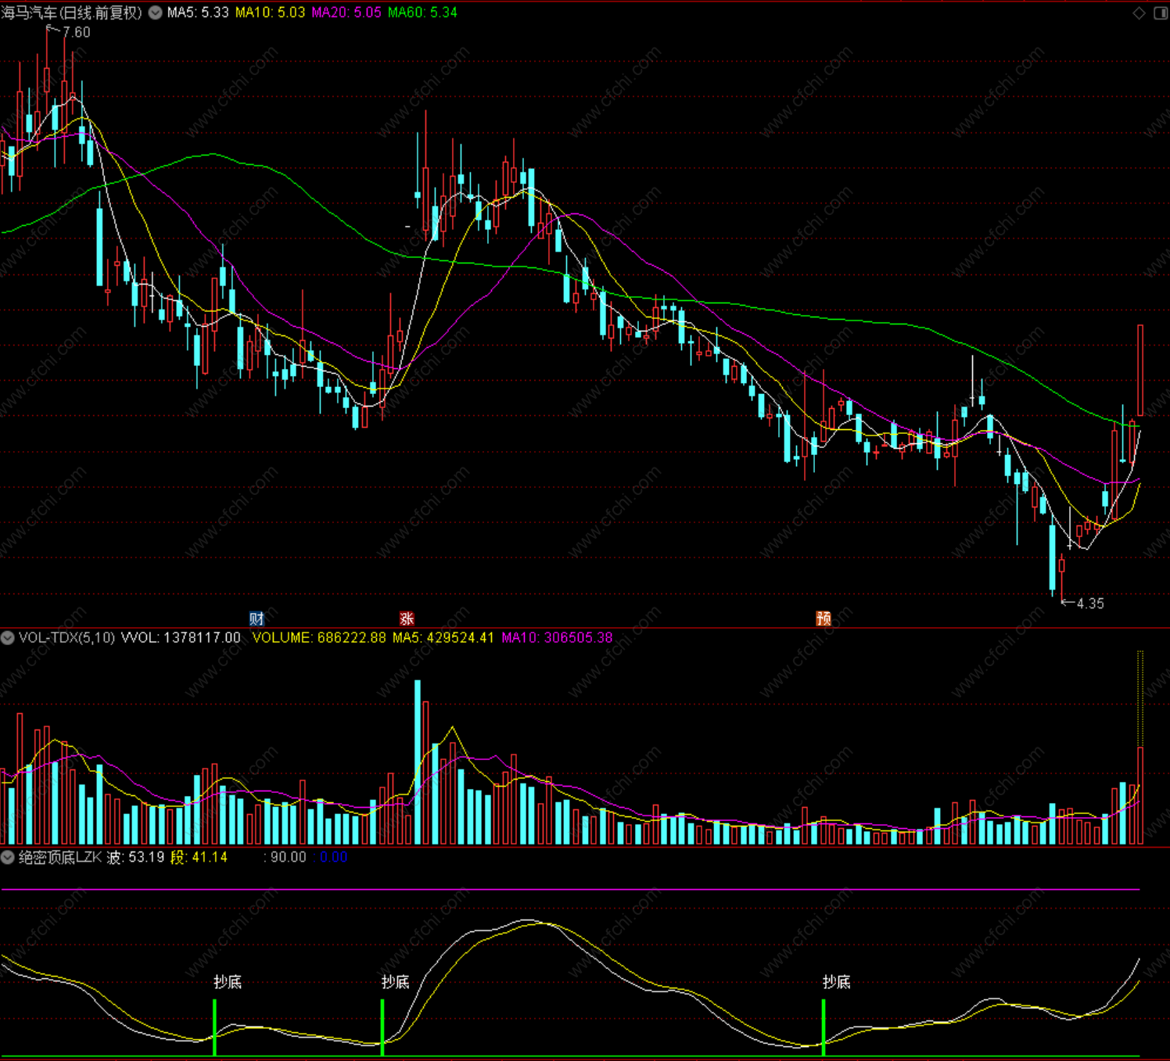Click the diamond icon at top right
The image size is (1170, 1061).
tap(1139, 13)
